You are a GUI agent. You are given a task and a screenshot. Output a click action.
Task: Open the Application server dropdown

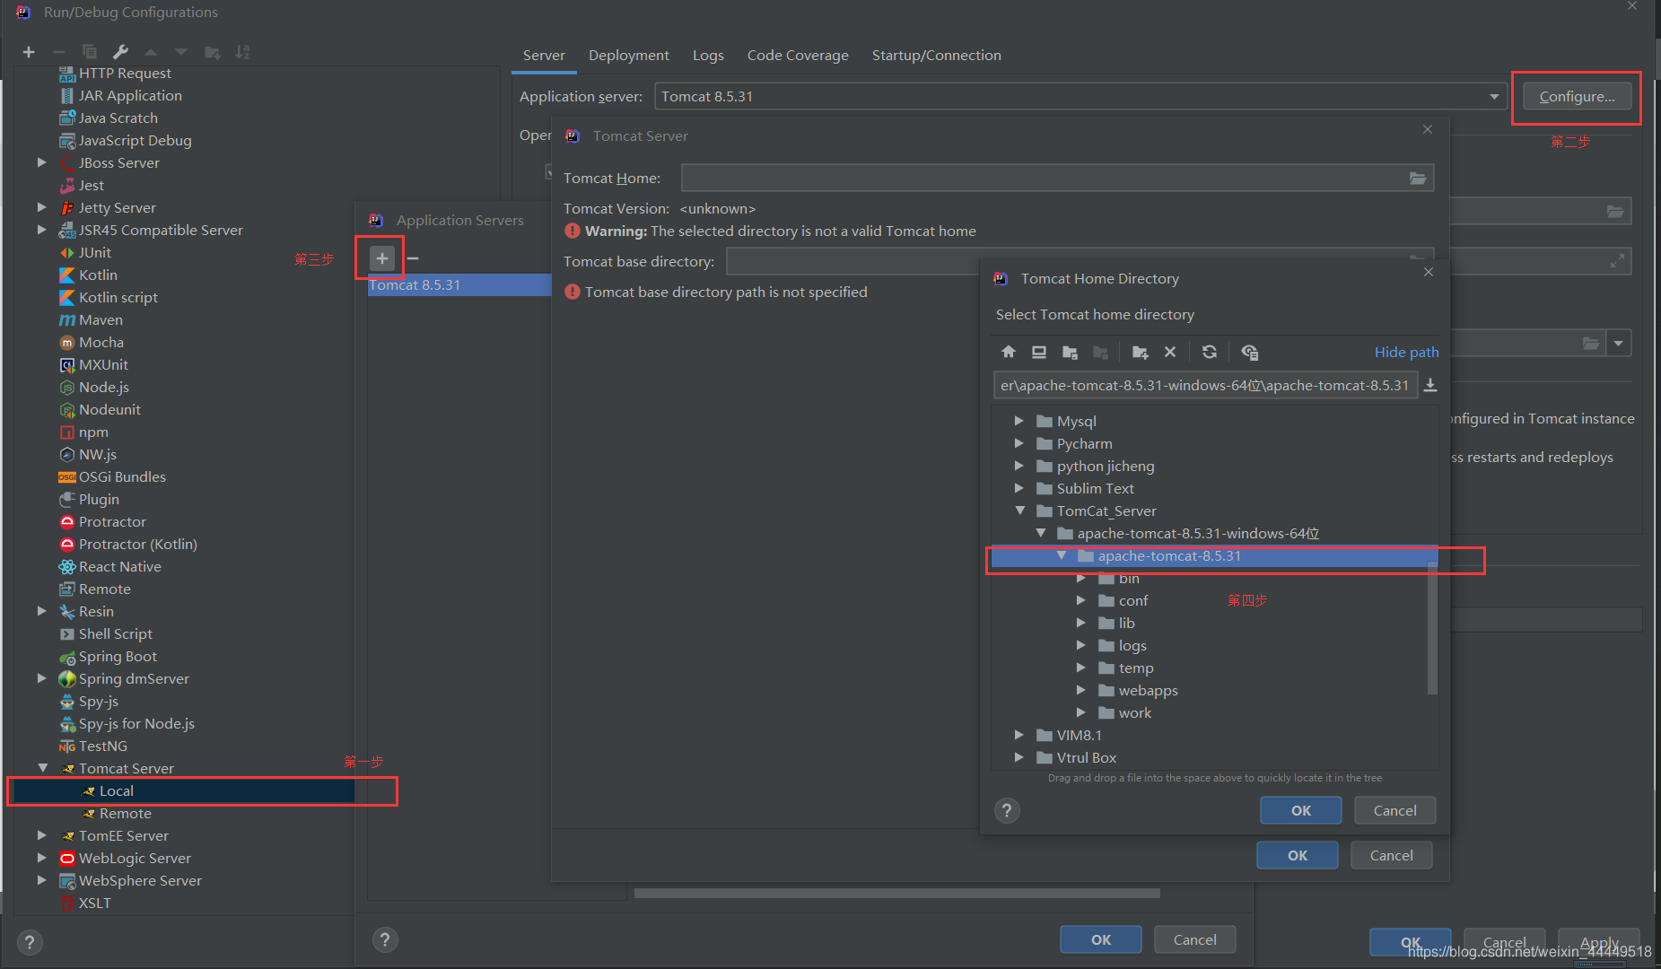coord(1494,97)
